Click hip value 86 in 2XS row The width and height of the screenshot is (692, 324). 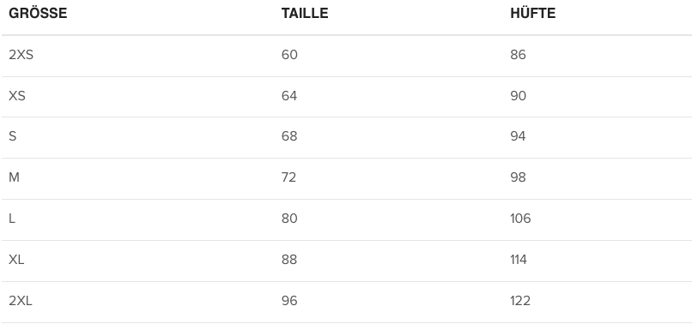click(x=518, y=55)
